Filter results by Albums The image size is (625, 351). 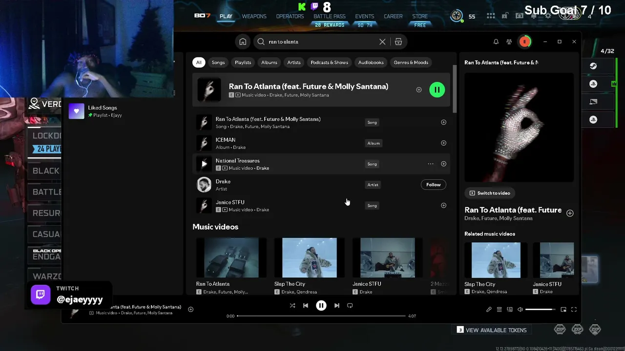[269, 62]
